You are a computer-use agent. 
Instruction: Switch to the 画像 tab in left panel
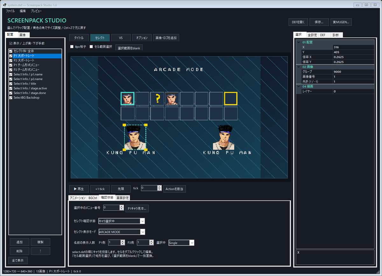point(24,35)
